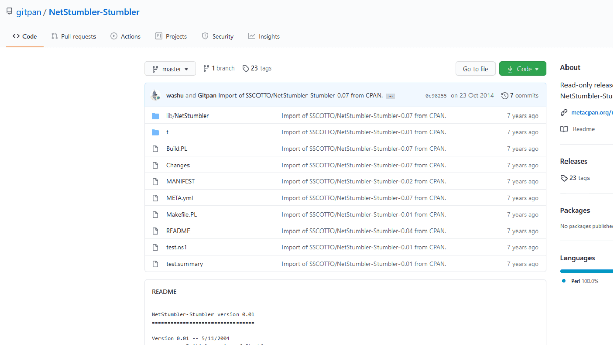Open the Actions tab
613x345 pixels.
[126, 37]
